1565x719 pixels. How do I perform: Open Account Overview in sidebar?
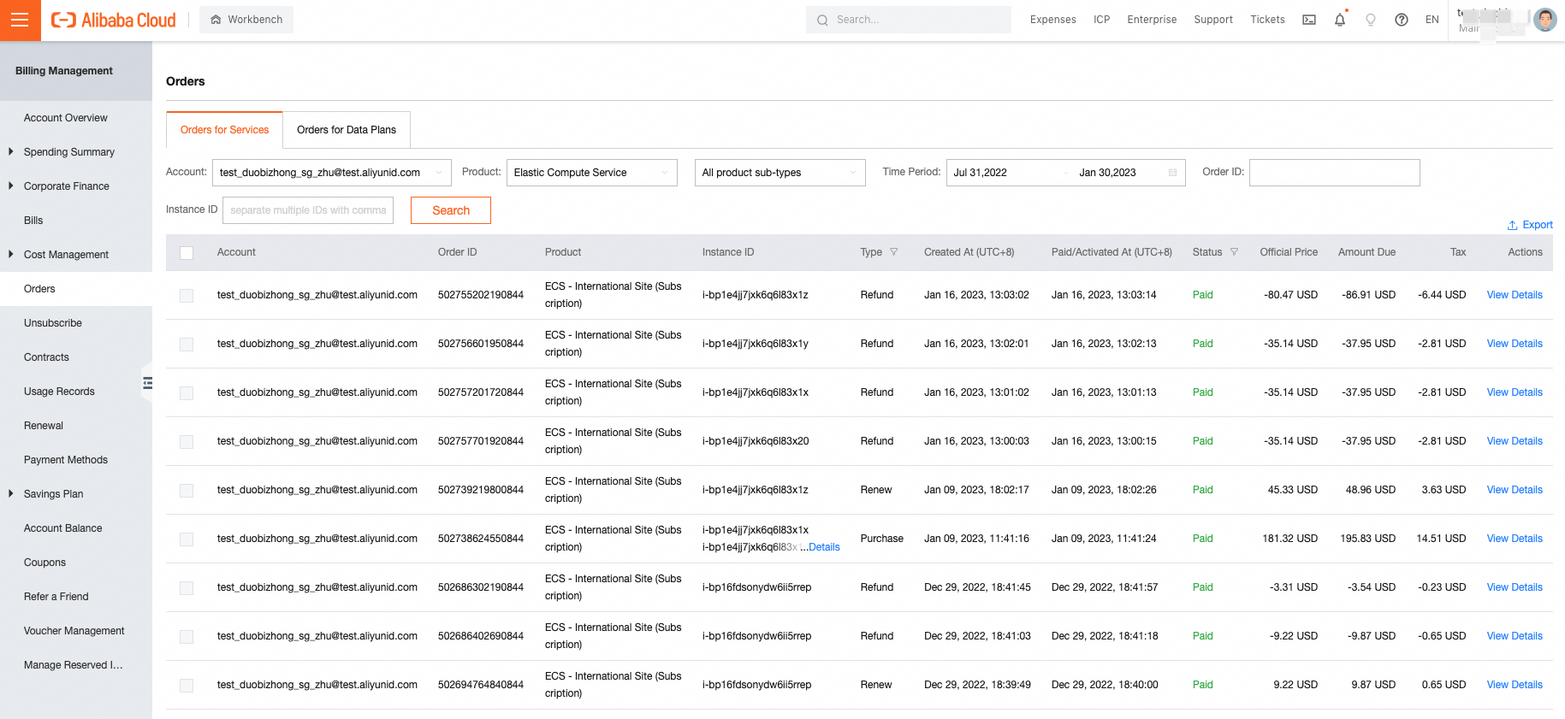(66, 118)
